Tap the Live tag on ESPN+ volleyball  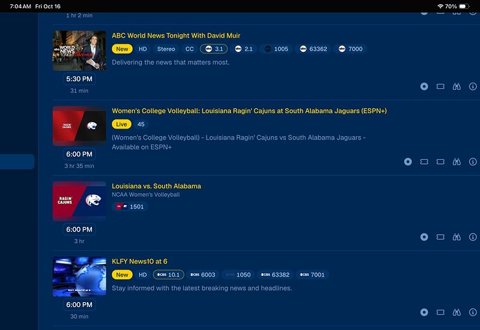pos(122,124)
